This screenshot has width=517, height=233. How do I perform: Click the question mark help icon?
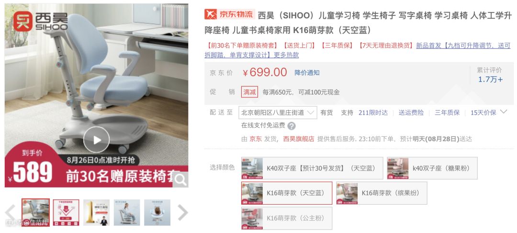(x=292, y=126)
